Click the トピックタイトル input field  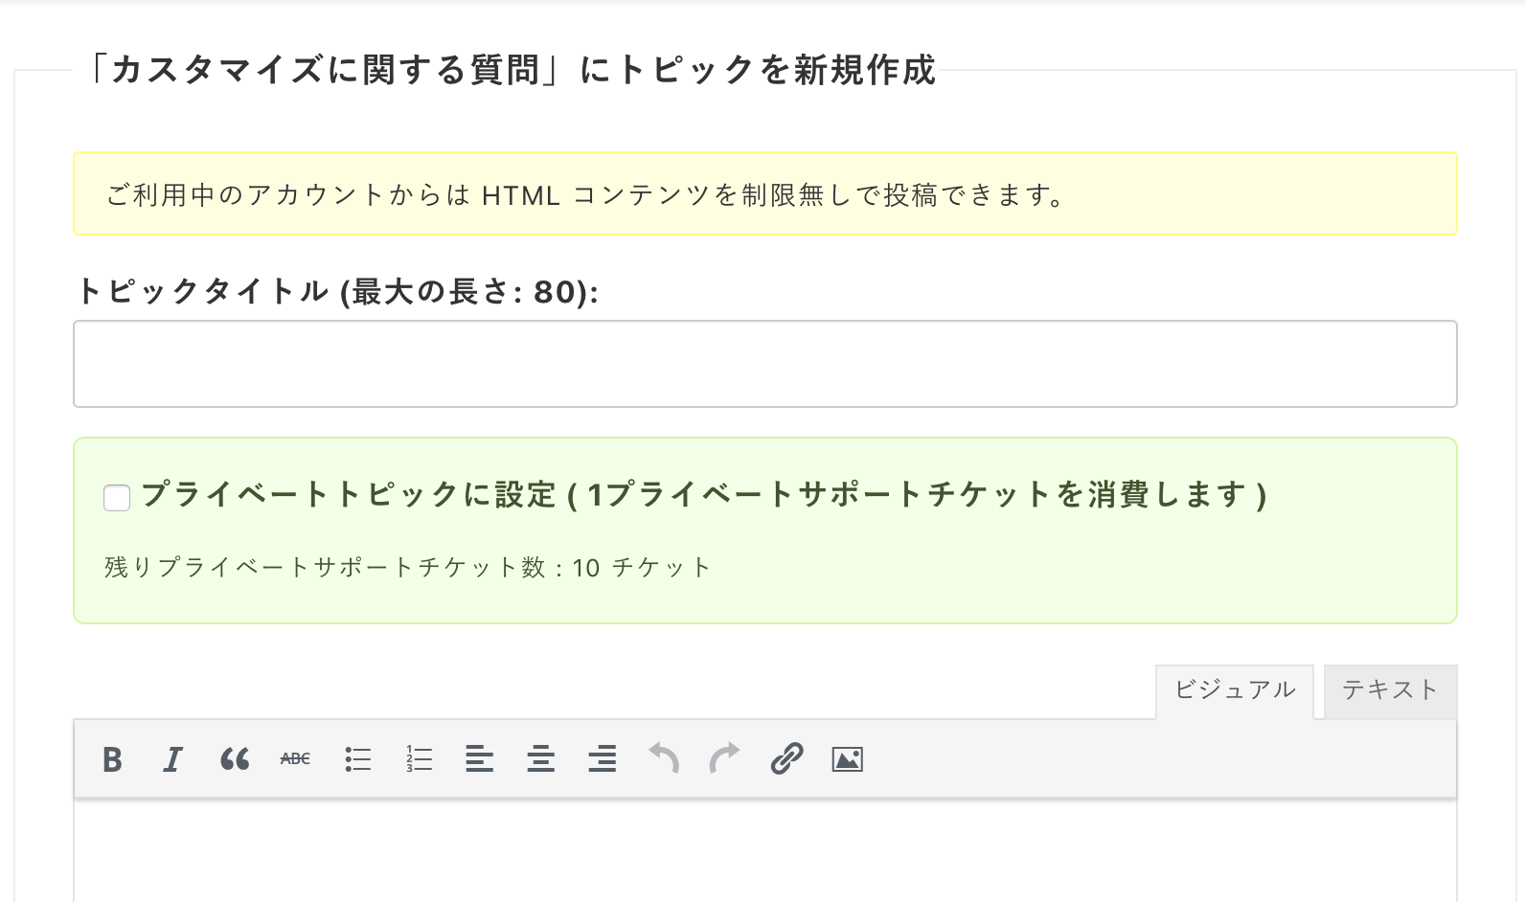(x=765, y=364)
